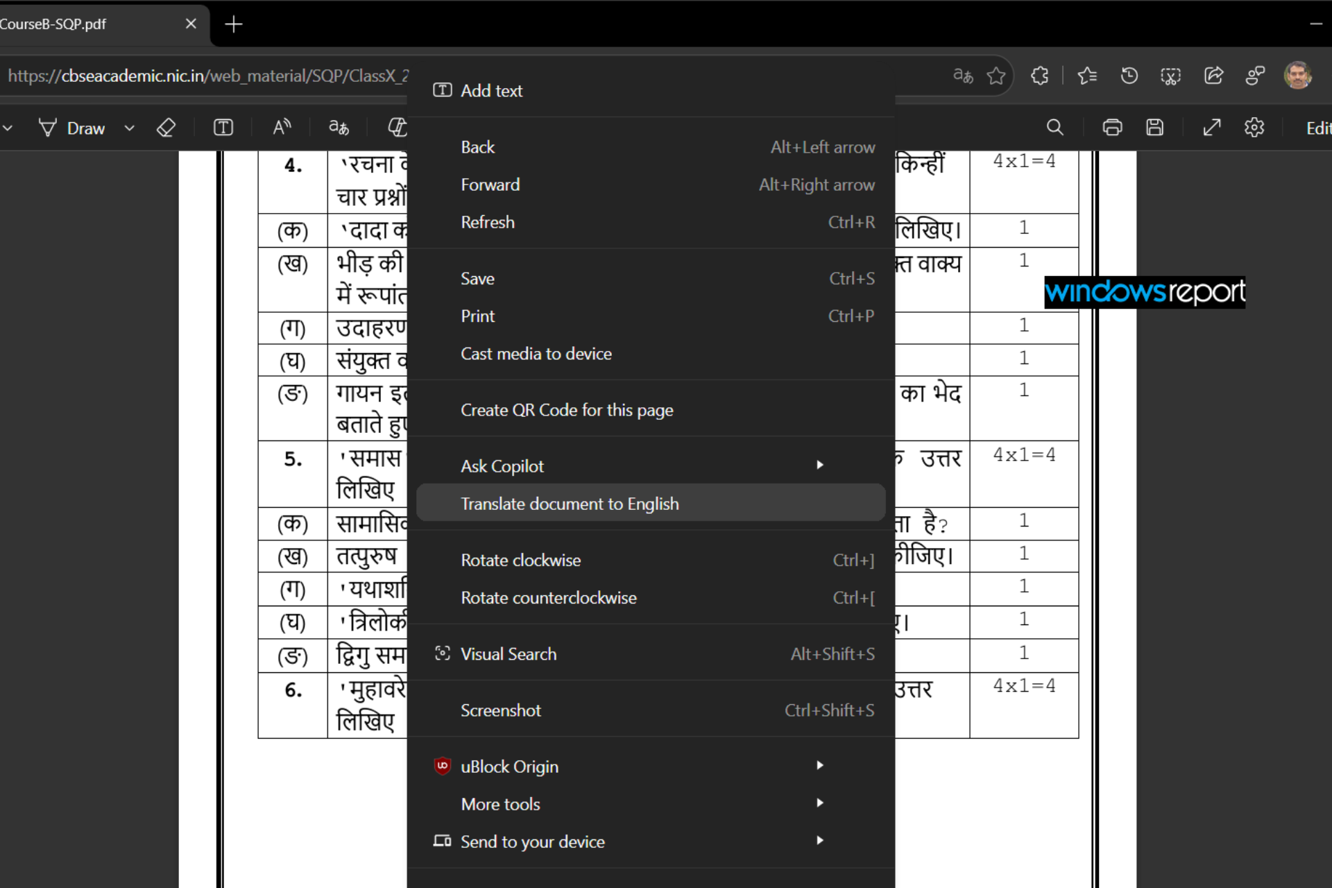The width and height of the screenshot is (1332, 888).
Task: Open the Favorites list icon
Action: [1087, 76]
